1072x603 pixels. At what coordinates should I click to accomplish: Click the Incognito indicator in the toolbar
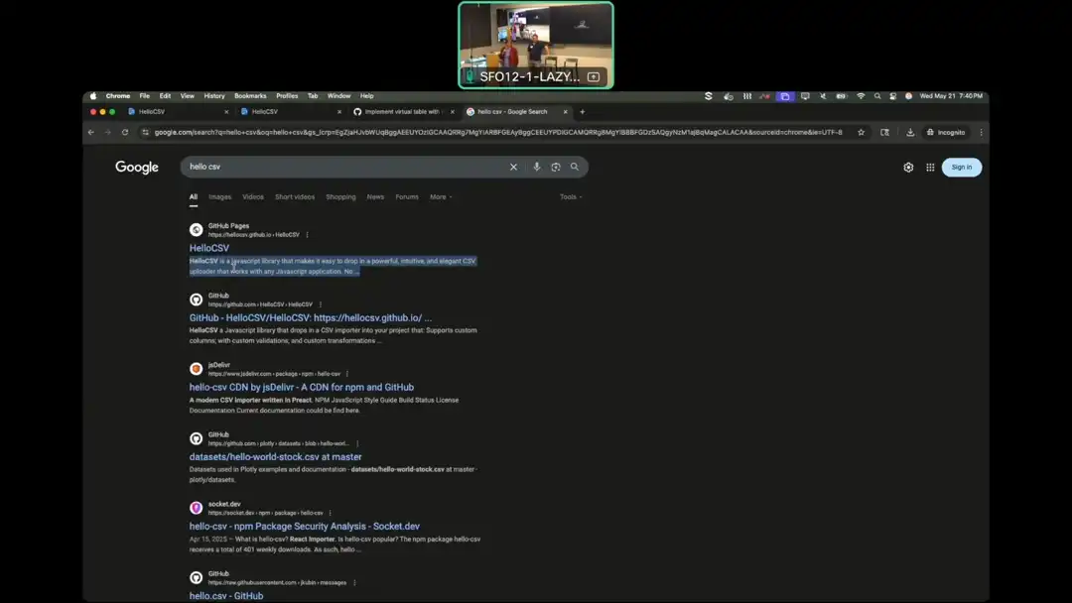(x=946, y=133)
